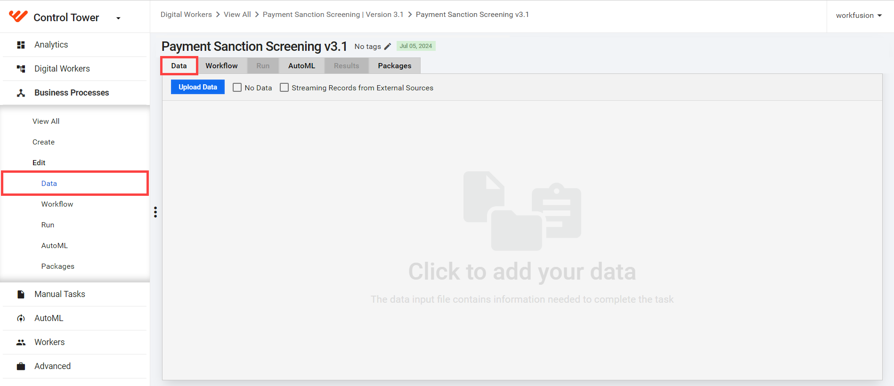Click the Advanced briefcase icon
The width and height of the screenshot is (894, 386).
pyautogui.click(x=21, y=366)
